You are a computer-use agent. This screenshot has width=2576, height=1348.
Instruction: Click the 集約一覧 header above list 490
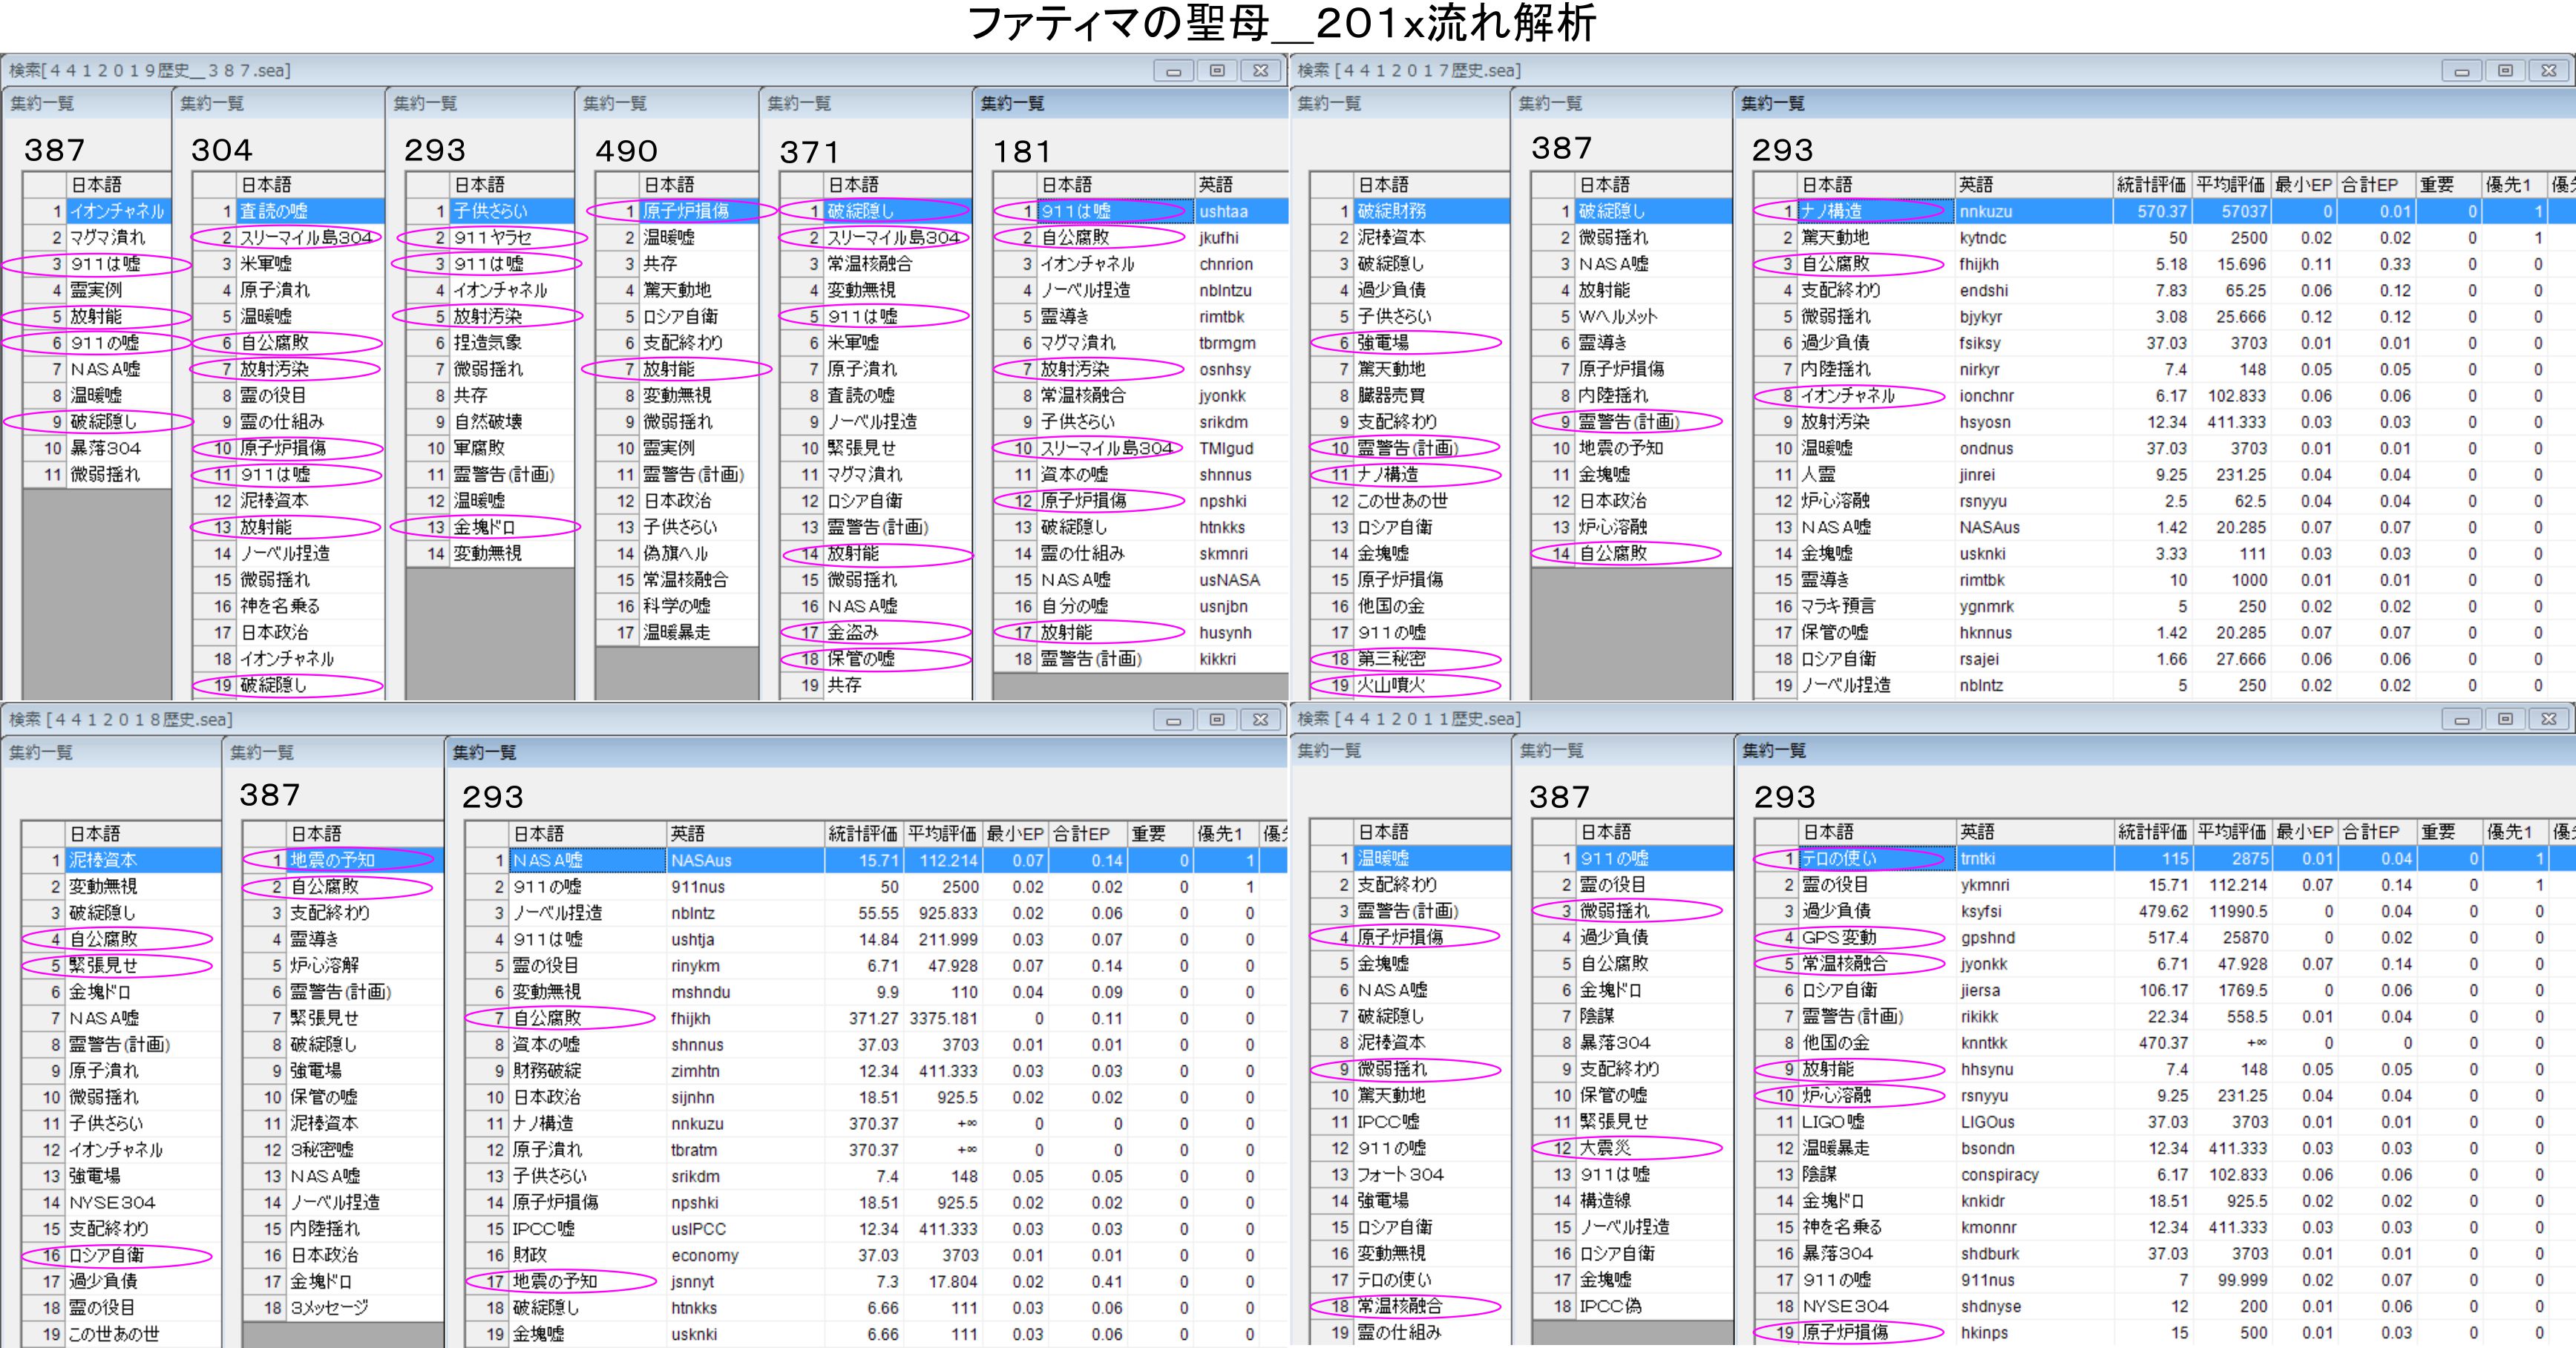(x=615, y=103)
